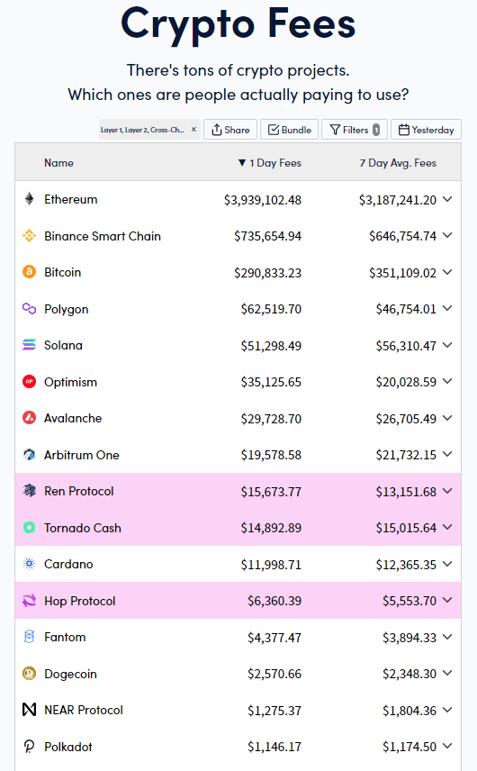The image size is (477, 771).
Task: Click the Dogecoin logo icon
Action: tap(30, 674)
